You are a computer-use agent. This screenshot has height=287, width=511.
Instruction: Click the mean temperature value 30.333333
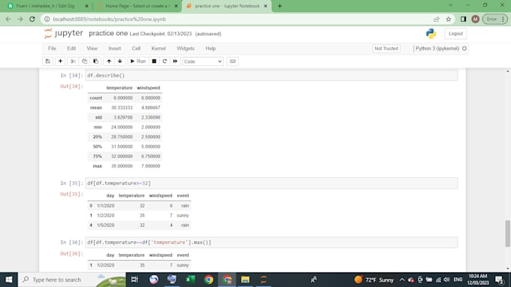(122, 107)
